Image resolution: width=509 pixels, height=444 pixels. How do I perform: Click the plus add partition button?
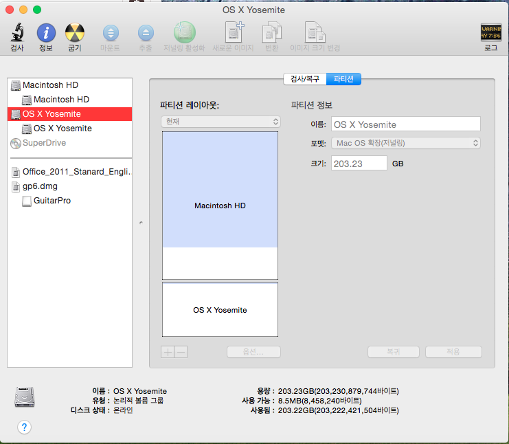click(x=168, y=352)
